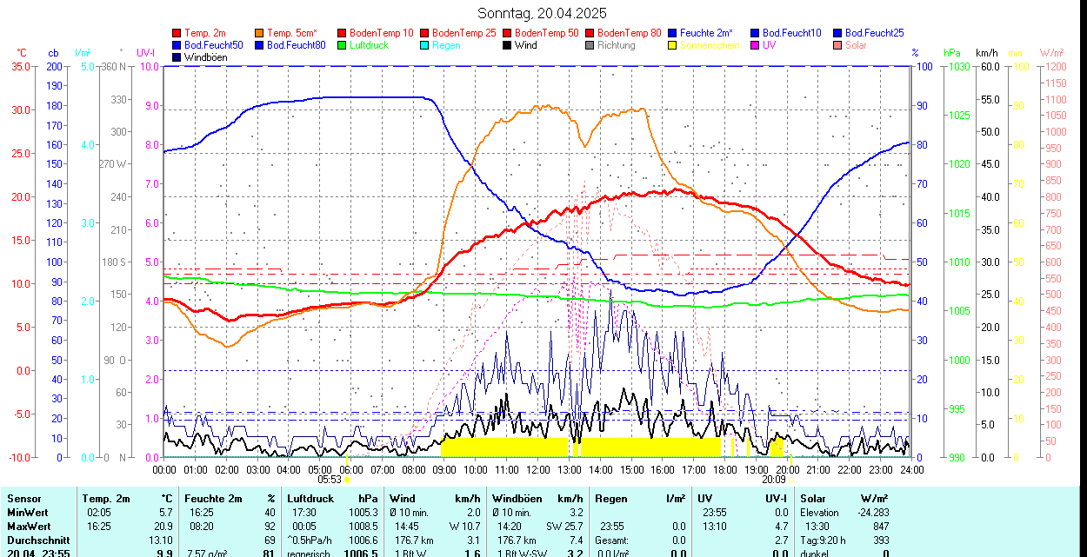Screen dimensions: 1087x557
Task: Select the yellow Sonnenschein legend marker
Action: [x=673, y=45]
